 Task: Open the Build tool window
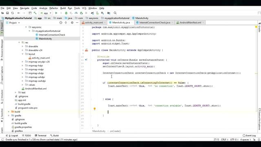coord(54,136)
